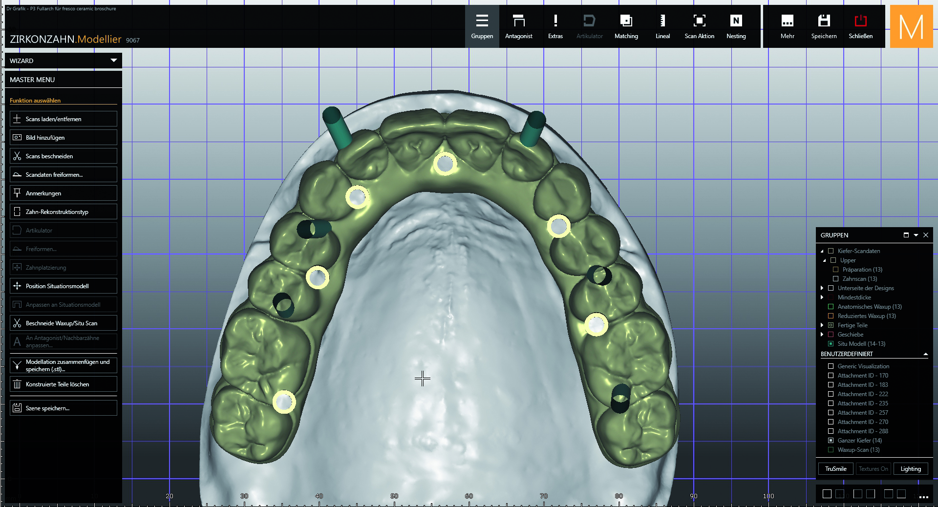This screenshot has height=507, width=938.
Task: Collapse the BENUTZERDEFINIERT section
Action: [x=925, y=354]
